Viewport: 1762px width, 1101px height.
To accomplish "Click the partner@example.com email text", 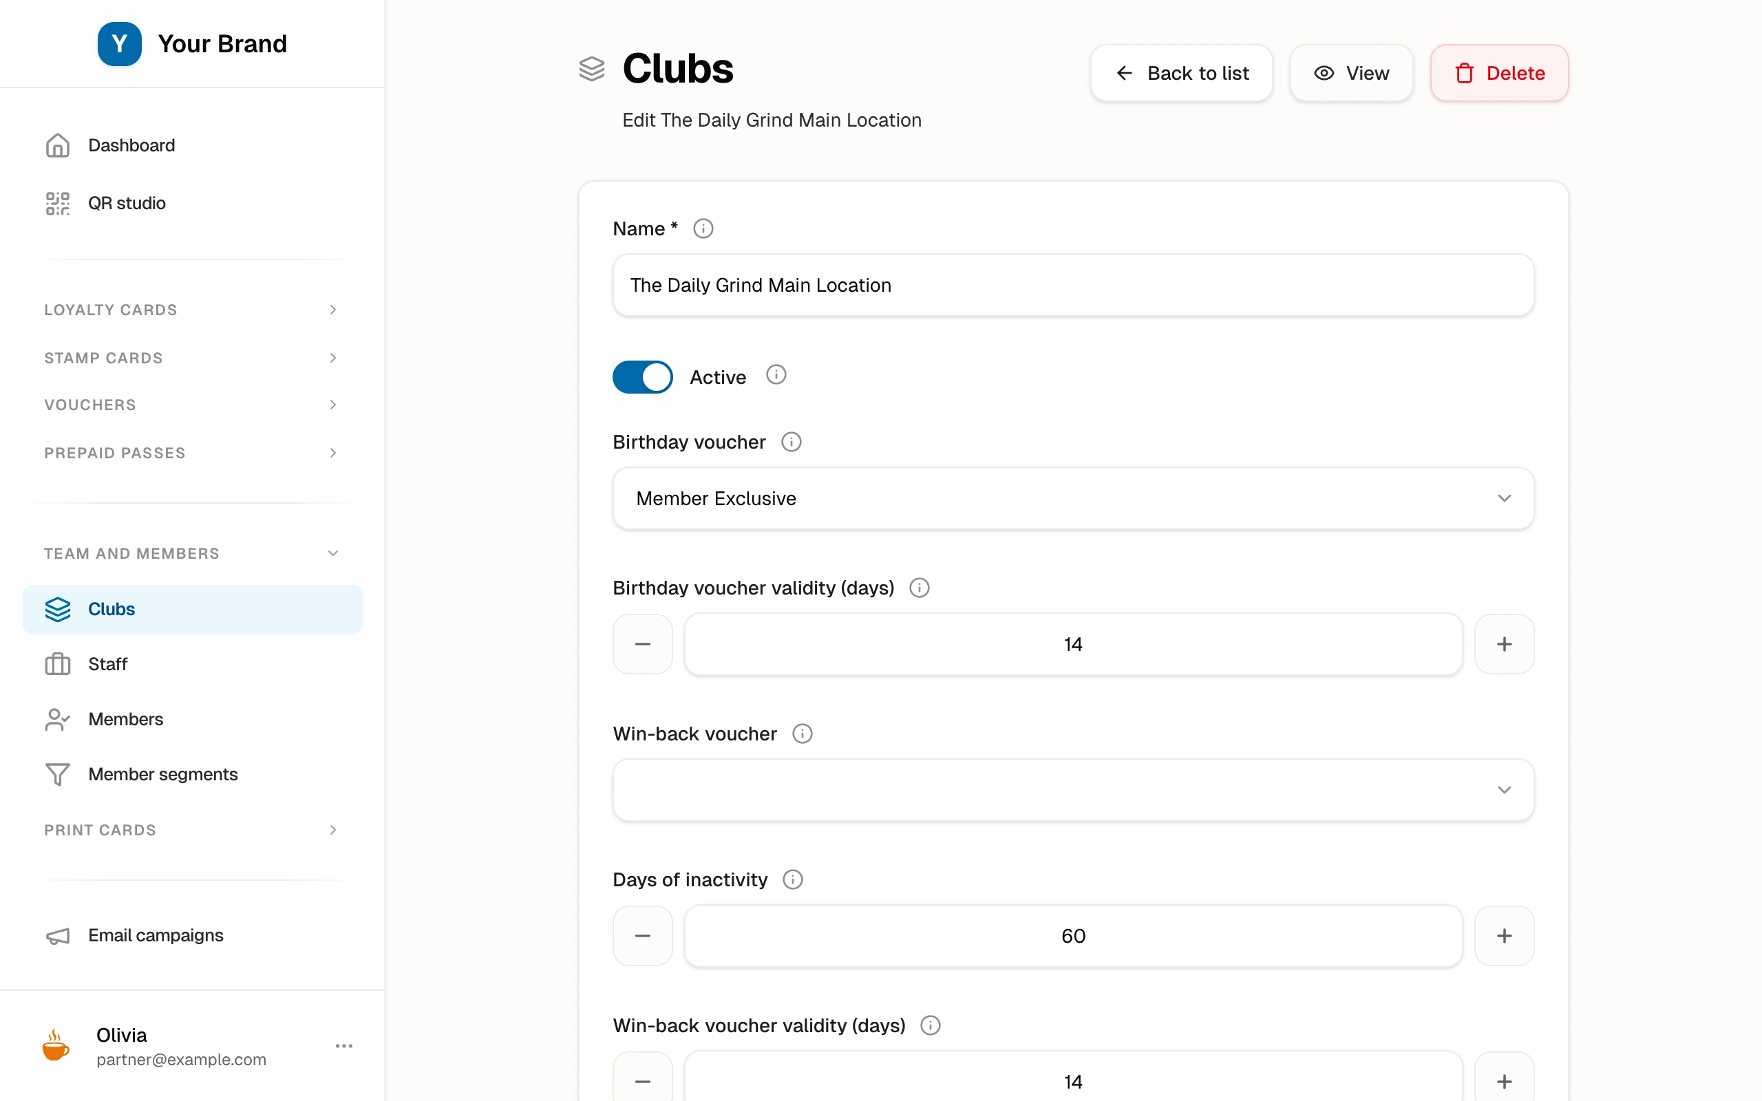I will 181,1060.
